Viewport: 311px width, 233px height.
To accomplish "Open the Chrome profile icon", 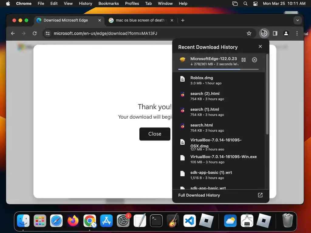I will [286, 33].
